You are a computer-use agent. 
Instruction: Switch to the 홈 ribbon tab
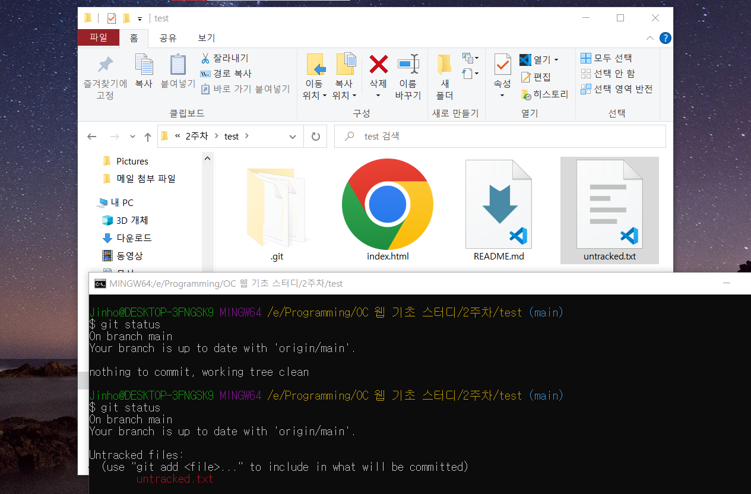pyautogui.click(x=134, y=38)
